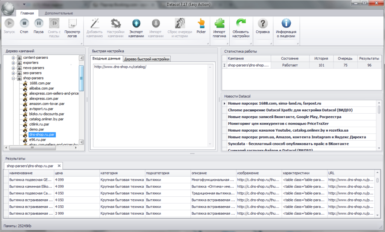
Task: Open quick access toolbar dropdown arrow
Action: 24,4
